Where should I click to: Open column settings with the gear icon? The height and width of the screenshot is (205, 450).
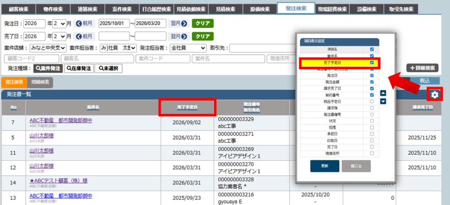(434, 95)
